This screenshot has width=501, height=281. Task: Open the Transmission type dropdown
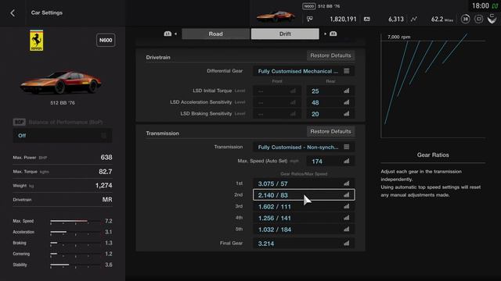(x=304, y=148)
